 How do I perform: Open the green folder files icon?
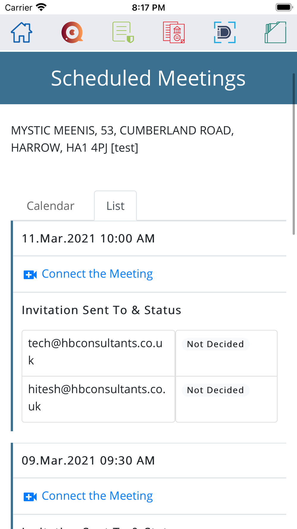click(275, 32)
